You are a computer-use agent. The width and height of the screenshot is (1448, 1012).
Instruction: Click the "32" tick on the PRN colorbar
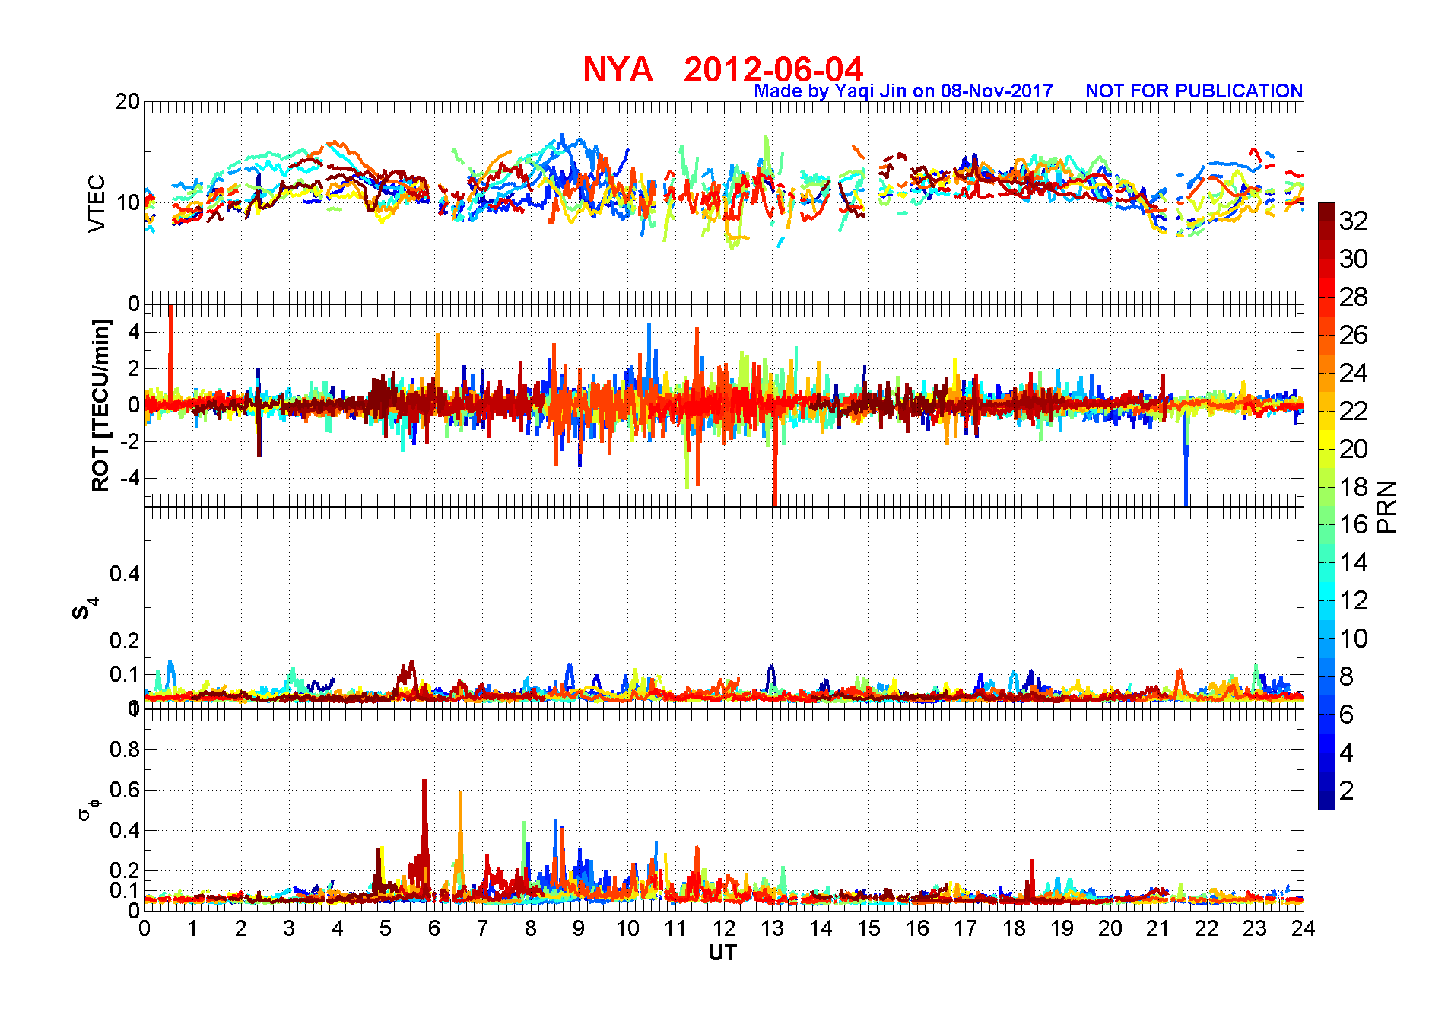[1354, 221]
